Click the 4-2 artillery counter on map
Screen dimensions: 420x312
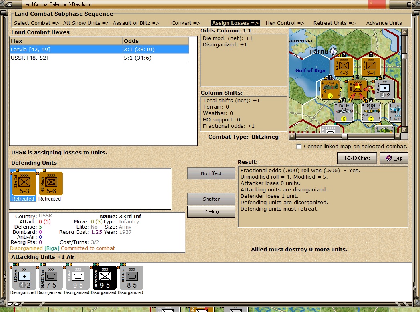click(x=384, y=89)
